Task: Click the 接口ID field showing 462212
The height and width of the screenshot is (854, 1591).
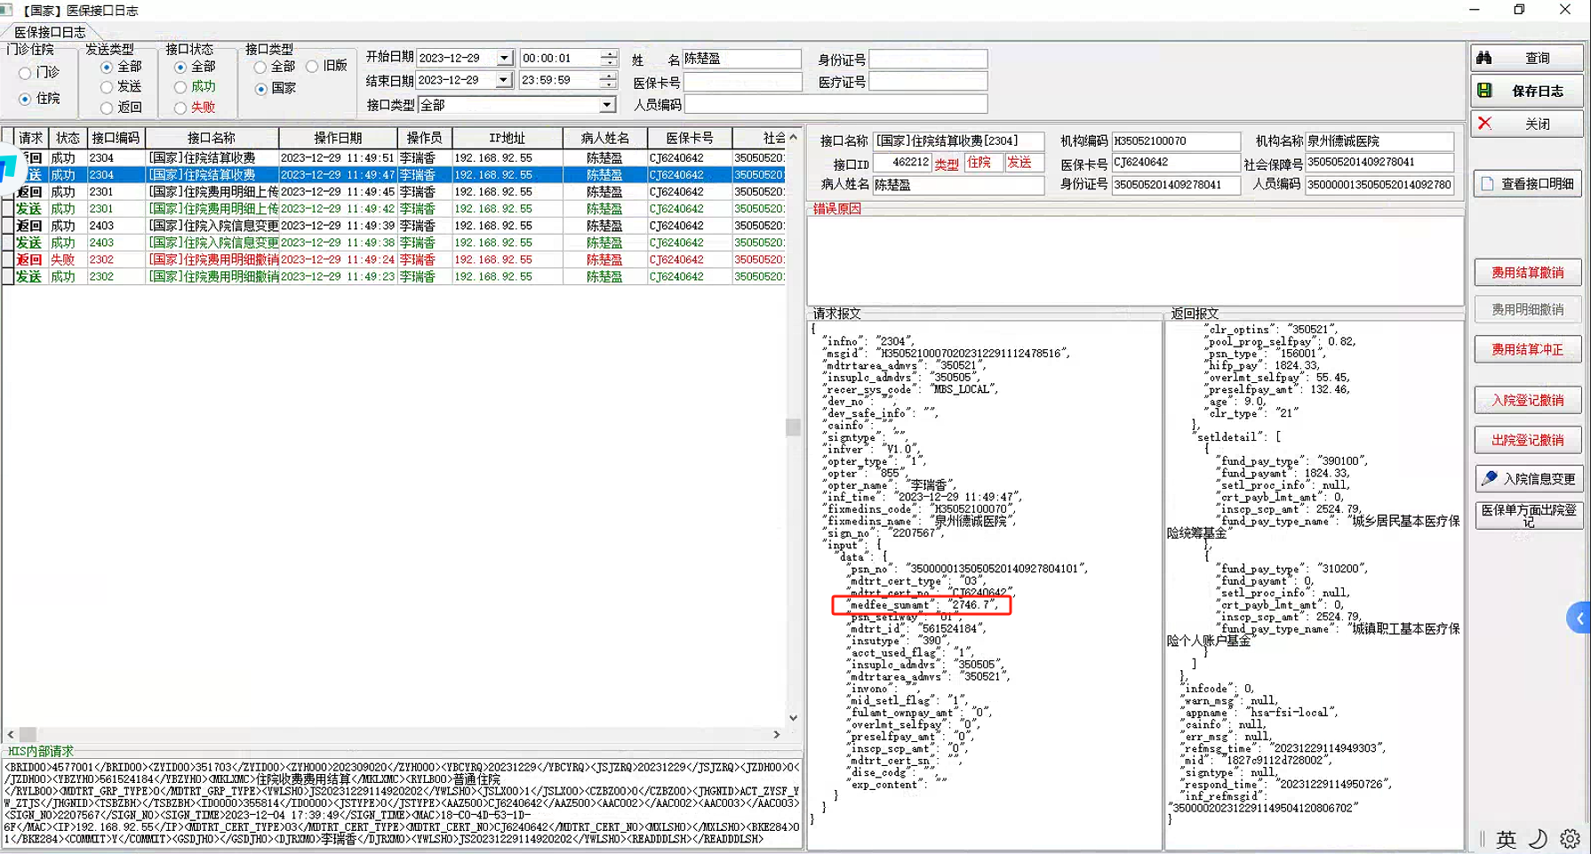Action: [901, 163]
